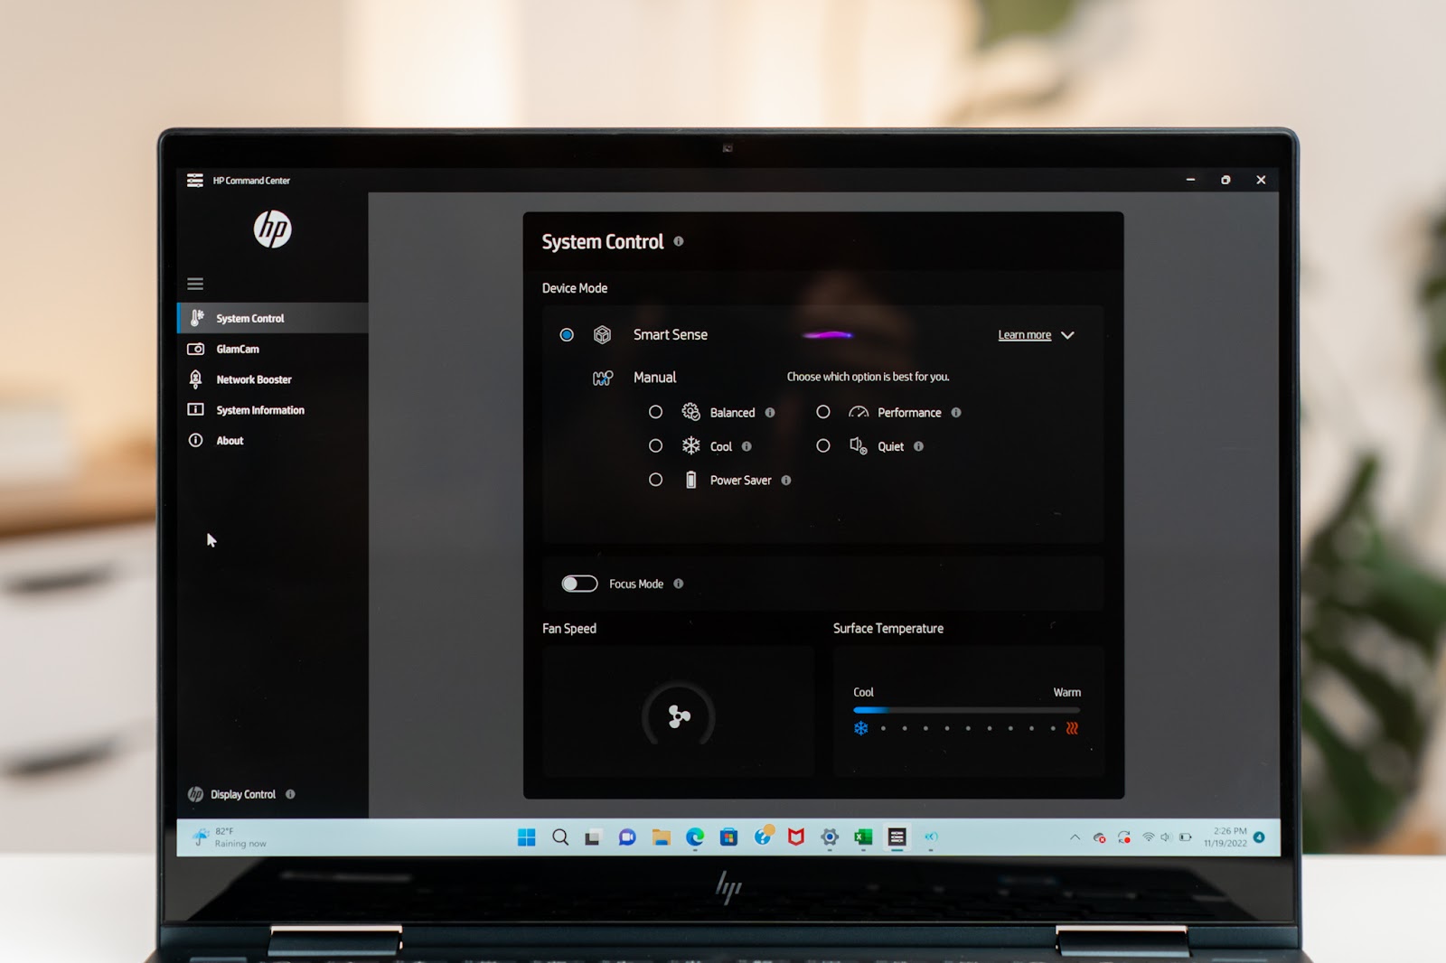This screenshot has height=963, width=1446.
Task: Show hidden tray icons chevron
Action: (1075, 837)
